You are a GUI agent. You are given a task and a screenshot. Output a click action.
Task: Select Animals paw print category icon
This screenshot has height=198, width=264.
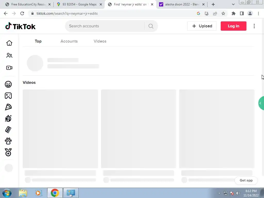point(8,141)
